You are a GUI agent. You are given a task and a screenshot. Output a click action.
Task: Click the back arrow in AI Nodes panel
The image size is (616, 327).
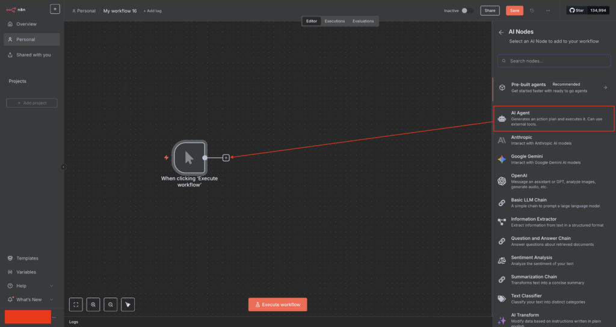(501, 32)
